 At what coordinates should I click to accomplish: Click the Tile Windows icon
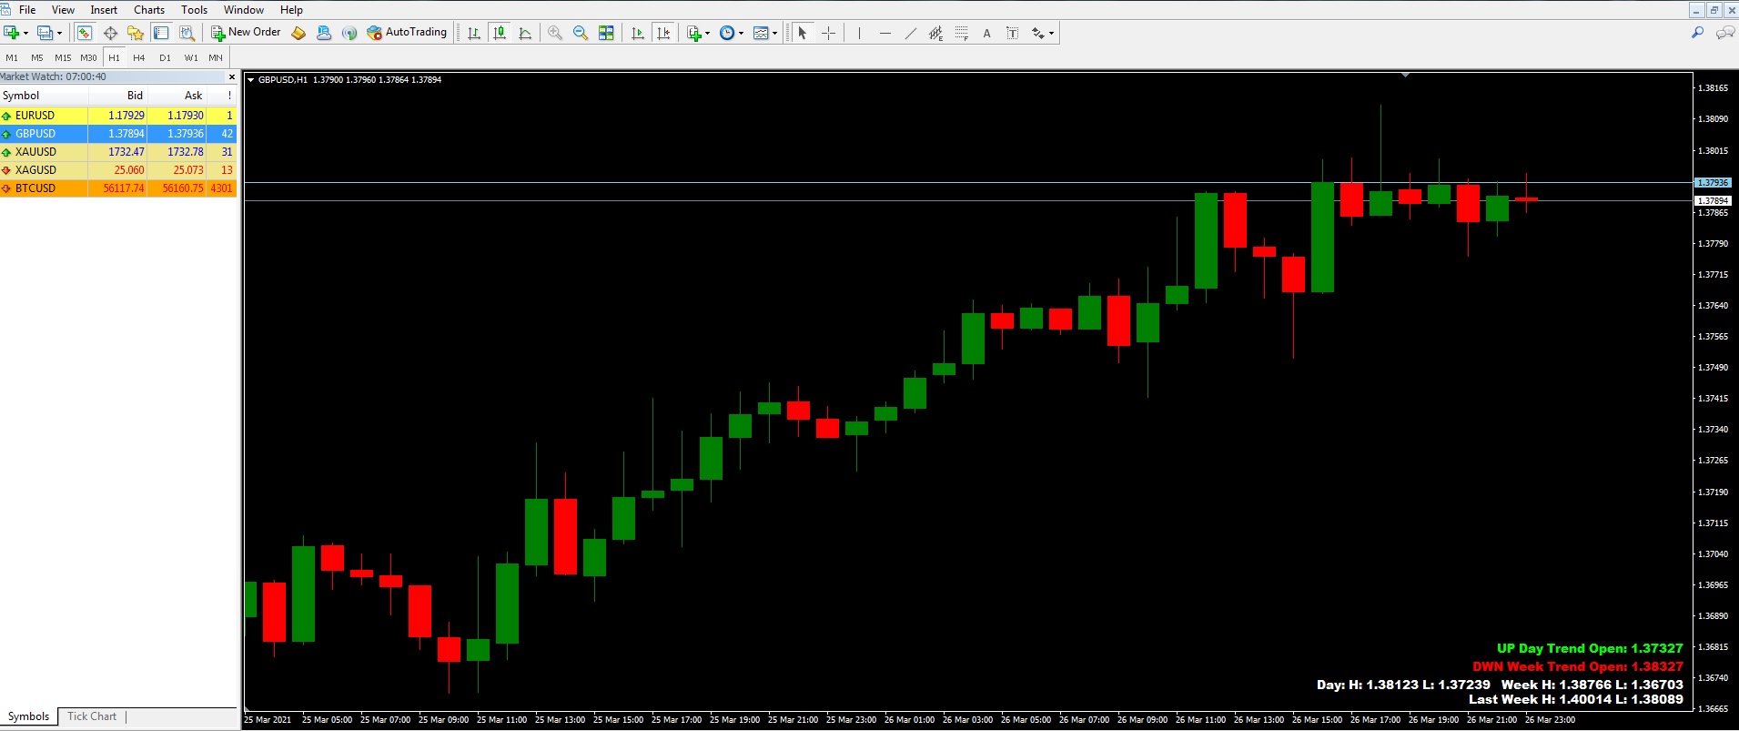click(606, 33)
